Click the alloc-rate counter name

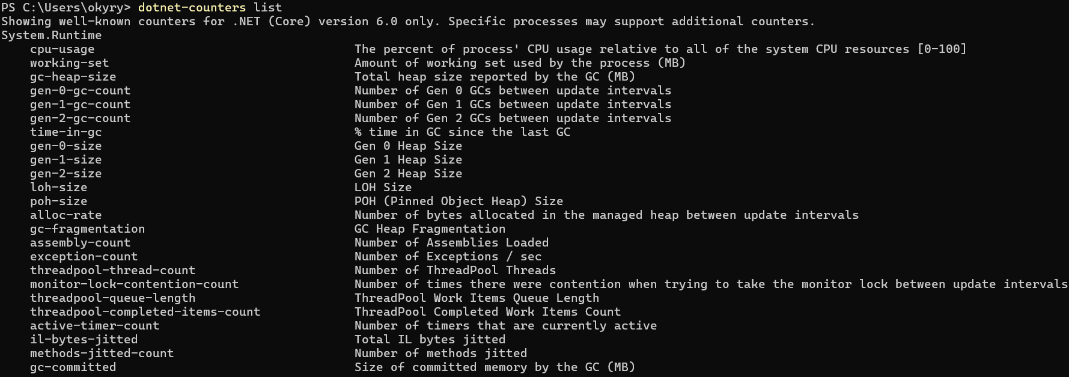[x=66, y=215]
